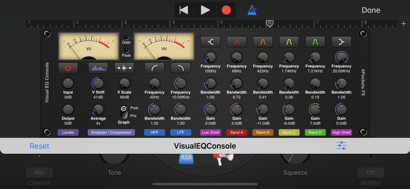This screenshot has width=410, height=189.
Task: Toggle the yellow Band C bell icon
Action: click(x=289, y=42)
